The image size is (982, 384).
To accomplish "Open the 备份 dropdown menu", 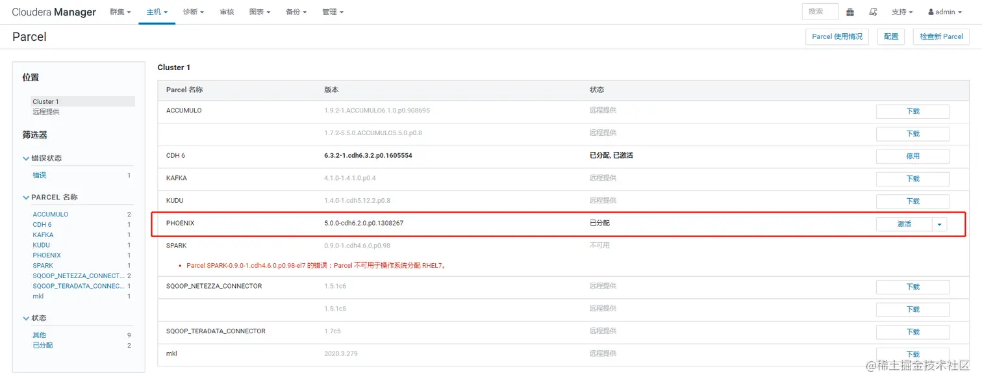I will 296,12.
